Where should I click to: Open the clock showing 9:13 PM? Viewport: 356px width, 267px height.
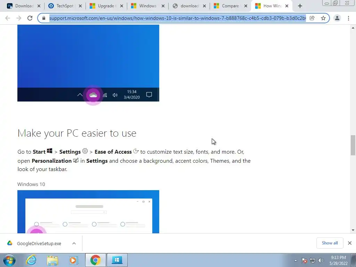(x=338, y=260)
